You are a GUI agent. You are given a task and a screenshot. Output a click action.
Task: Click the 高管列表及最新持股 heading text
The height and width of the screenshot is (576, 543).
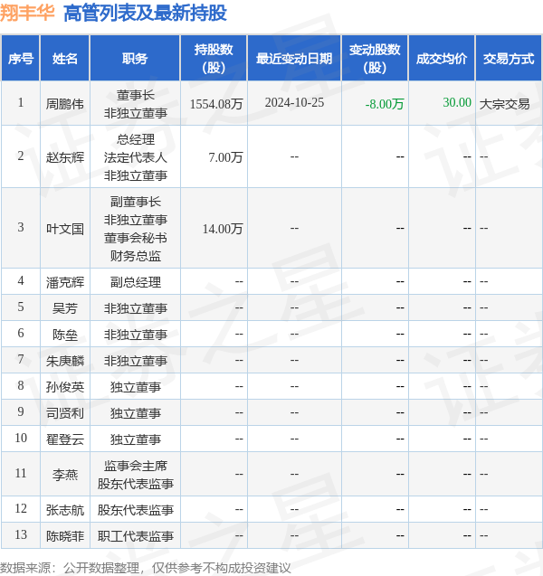point(145,14)
